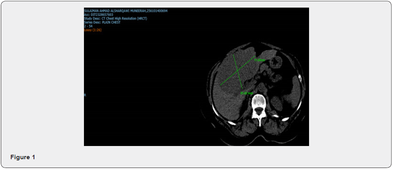Viewport: 393px width, 170px height.
Task: Select the 2 - 54 image index
Action: 88,26
